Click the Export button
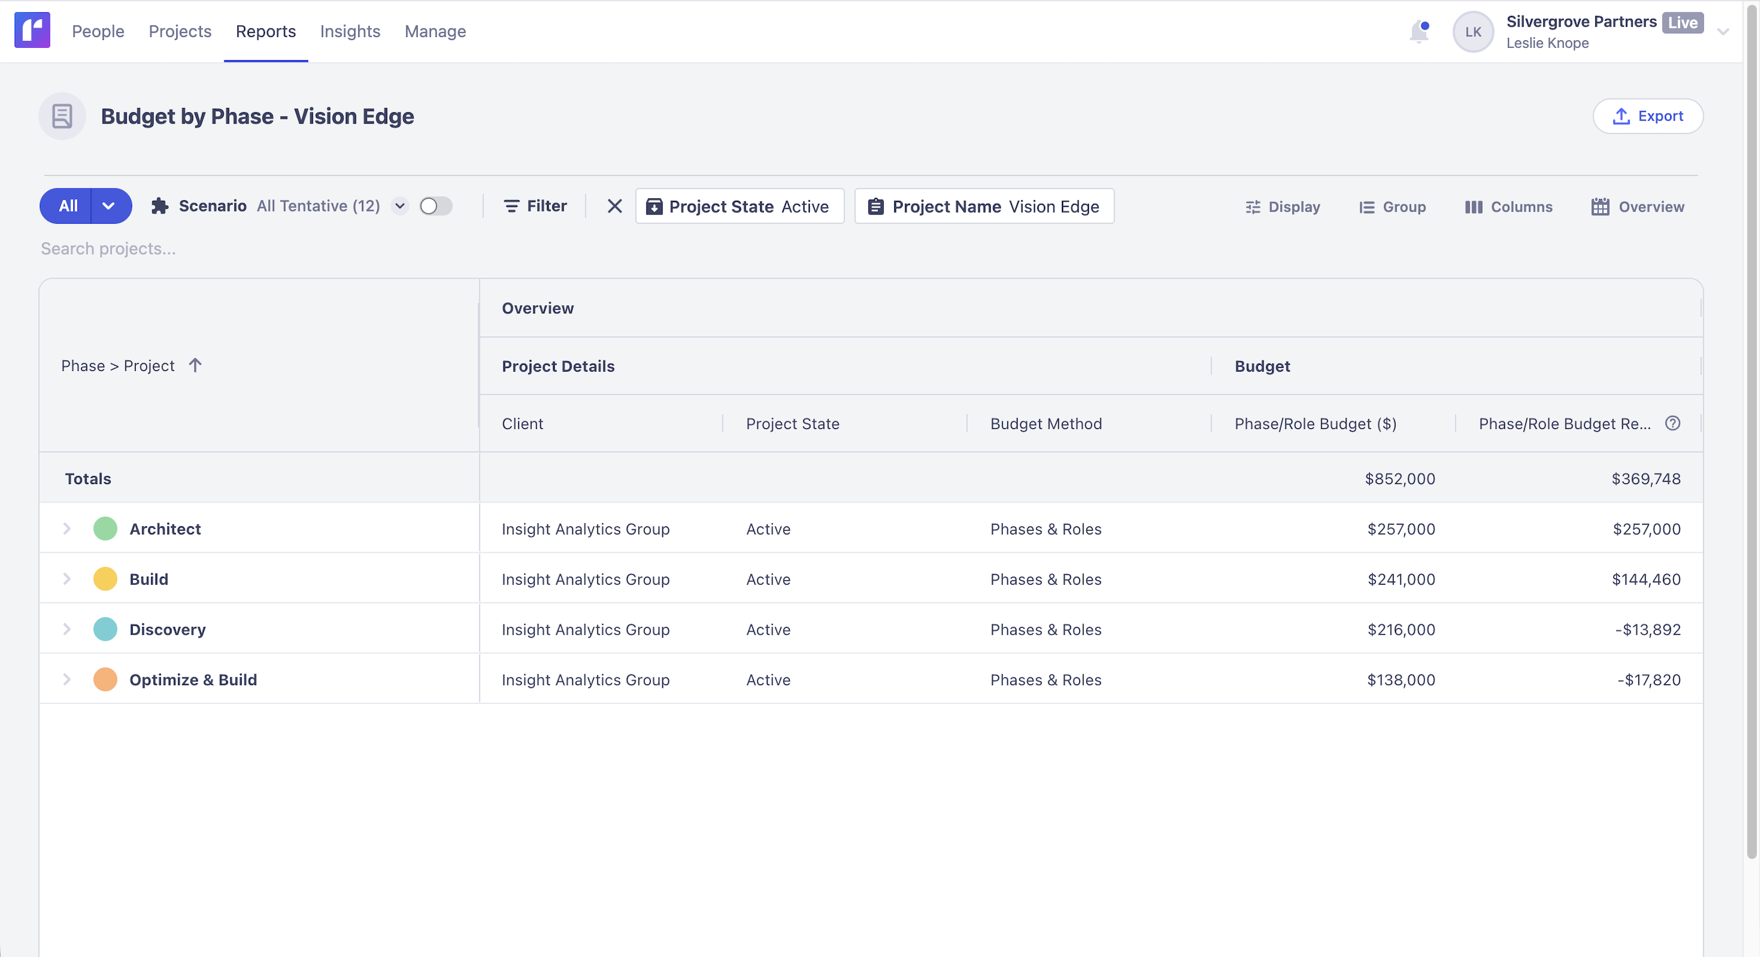 click(x=1648, y=116)
